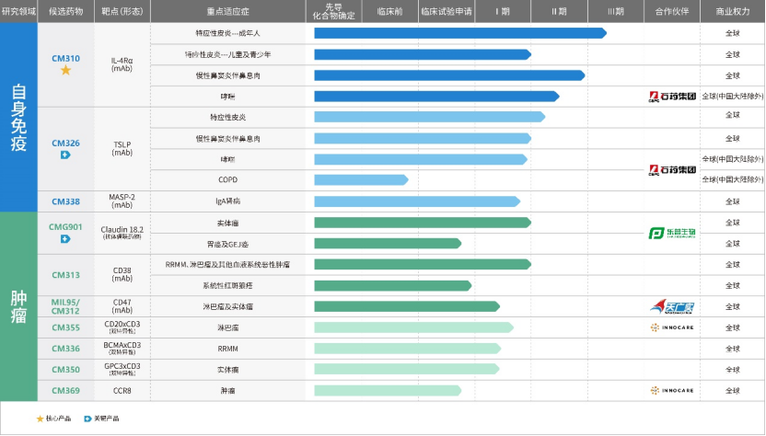Select the CM336 drug candidate label
Screen dimensions: 766x436
(x=65, y=349)
